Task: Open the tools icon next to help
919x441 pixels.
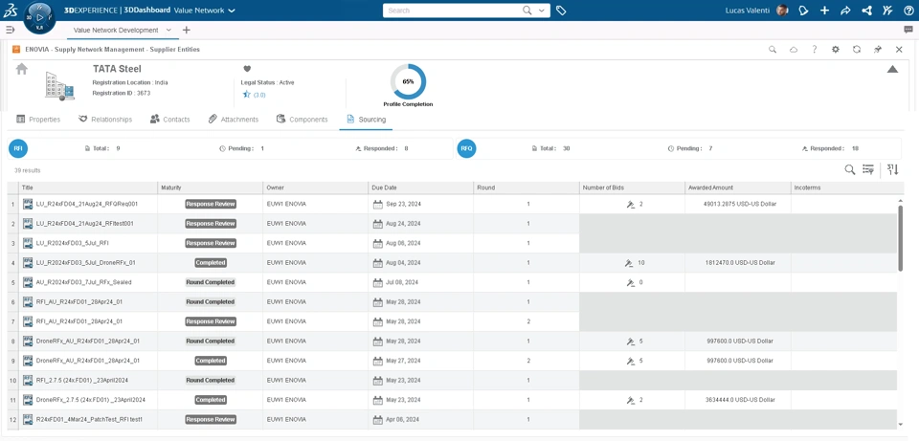Action: pyautogui.click(x=888, y=11)
